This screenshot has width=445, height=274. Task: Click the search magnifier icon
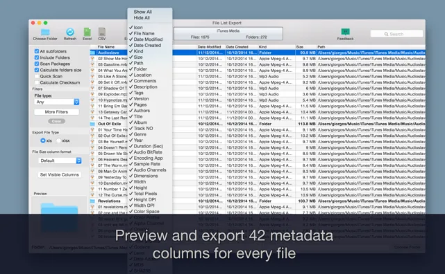(x=386, y=34)
